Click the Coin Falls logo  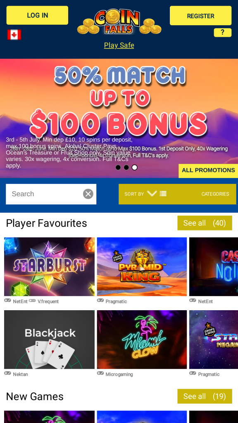[x=119, y=22]
